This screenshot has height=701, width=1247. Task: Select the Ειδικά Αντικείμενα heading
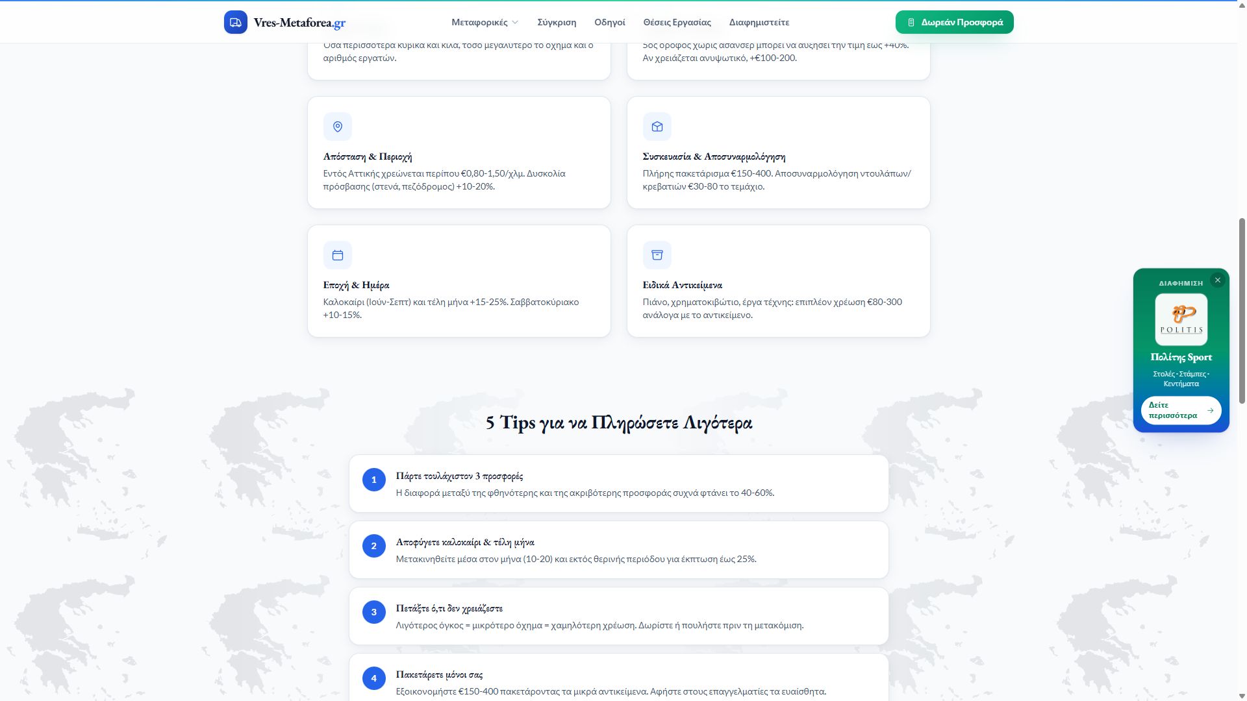pyautogui.click(x=682, y=285)
